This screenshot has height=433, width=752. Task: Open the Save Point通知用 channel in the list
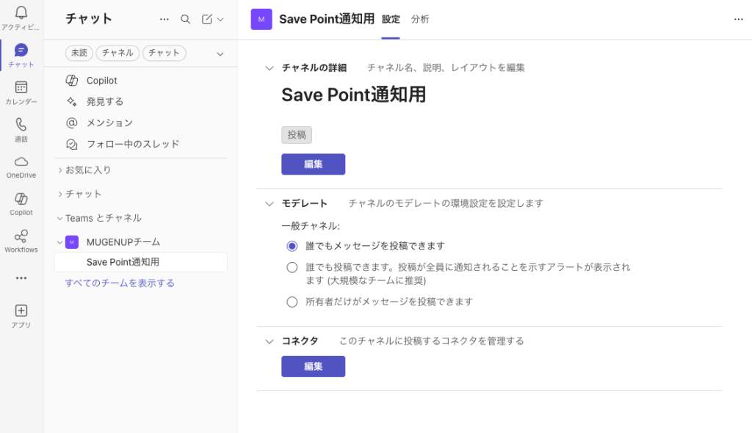(123, 262)
